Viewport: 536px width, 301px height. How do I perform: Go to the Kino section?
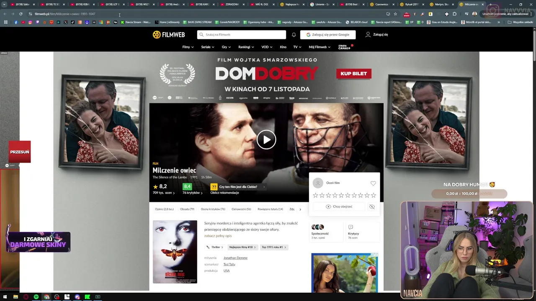pyautogui.click(x=283, y=47)
